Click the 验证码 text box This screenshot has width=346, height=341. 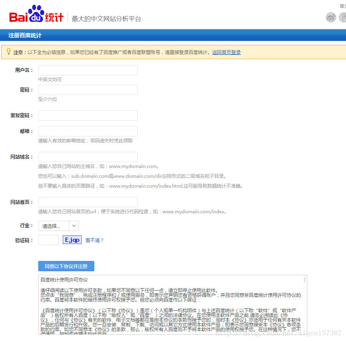pyautogui.click(x=48, y=240)
